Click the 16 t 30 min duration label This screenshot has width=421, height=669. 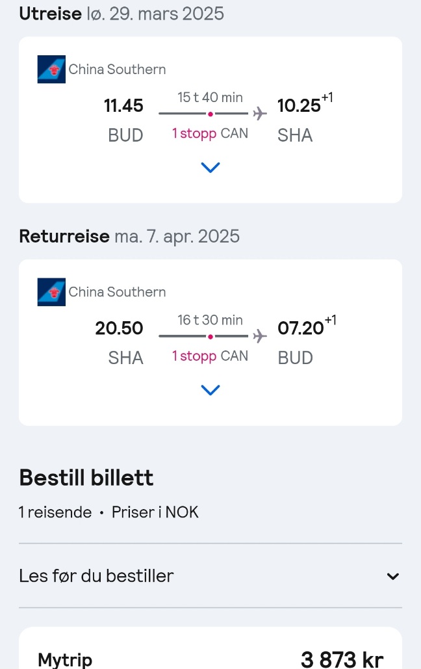(x=210, y=320)
